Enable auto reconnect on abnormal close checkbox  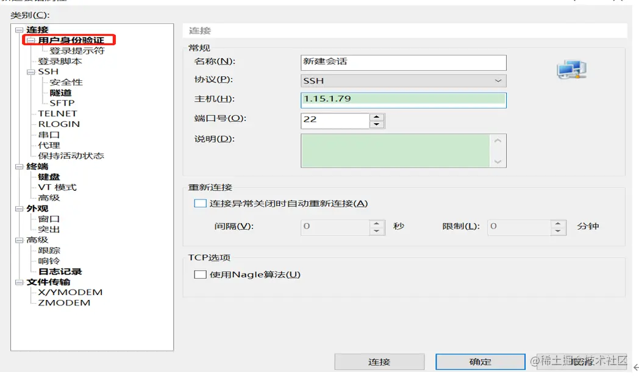[200, 203]
